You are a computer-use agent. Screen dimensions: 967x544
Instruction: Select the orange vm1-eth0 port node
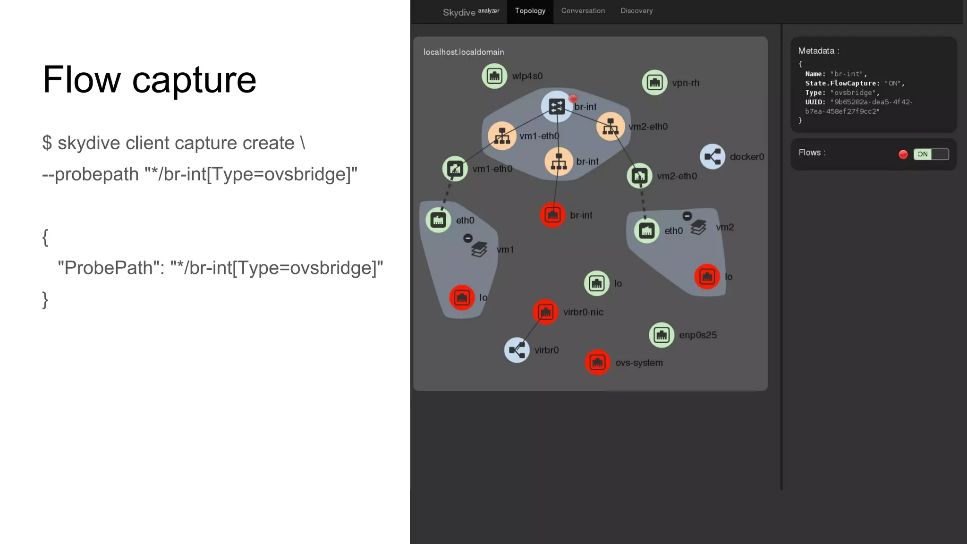click(x=502, y=136)
